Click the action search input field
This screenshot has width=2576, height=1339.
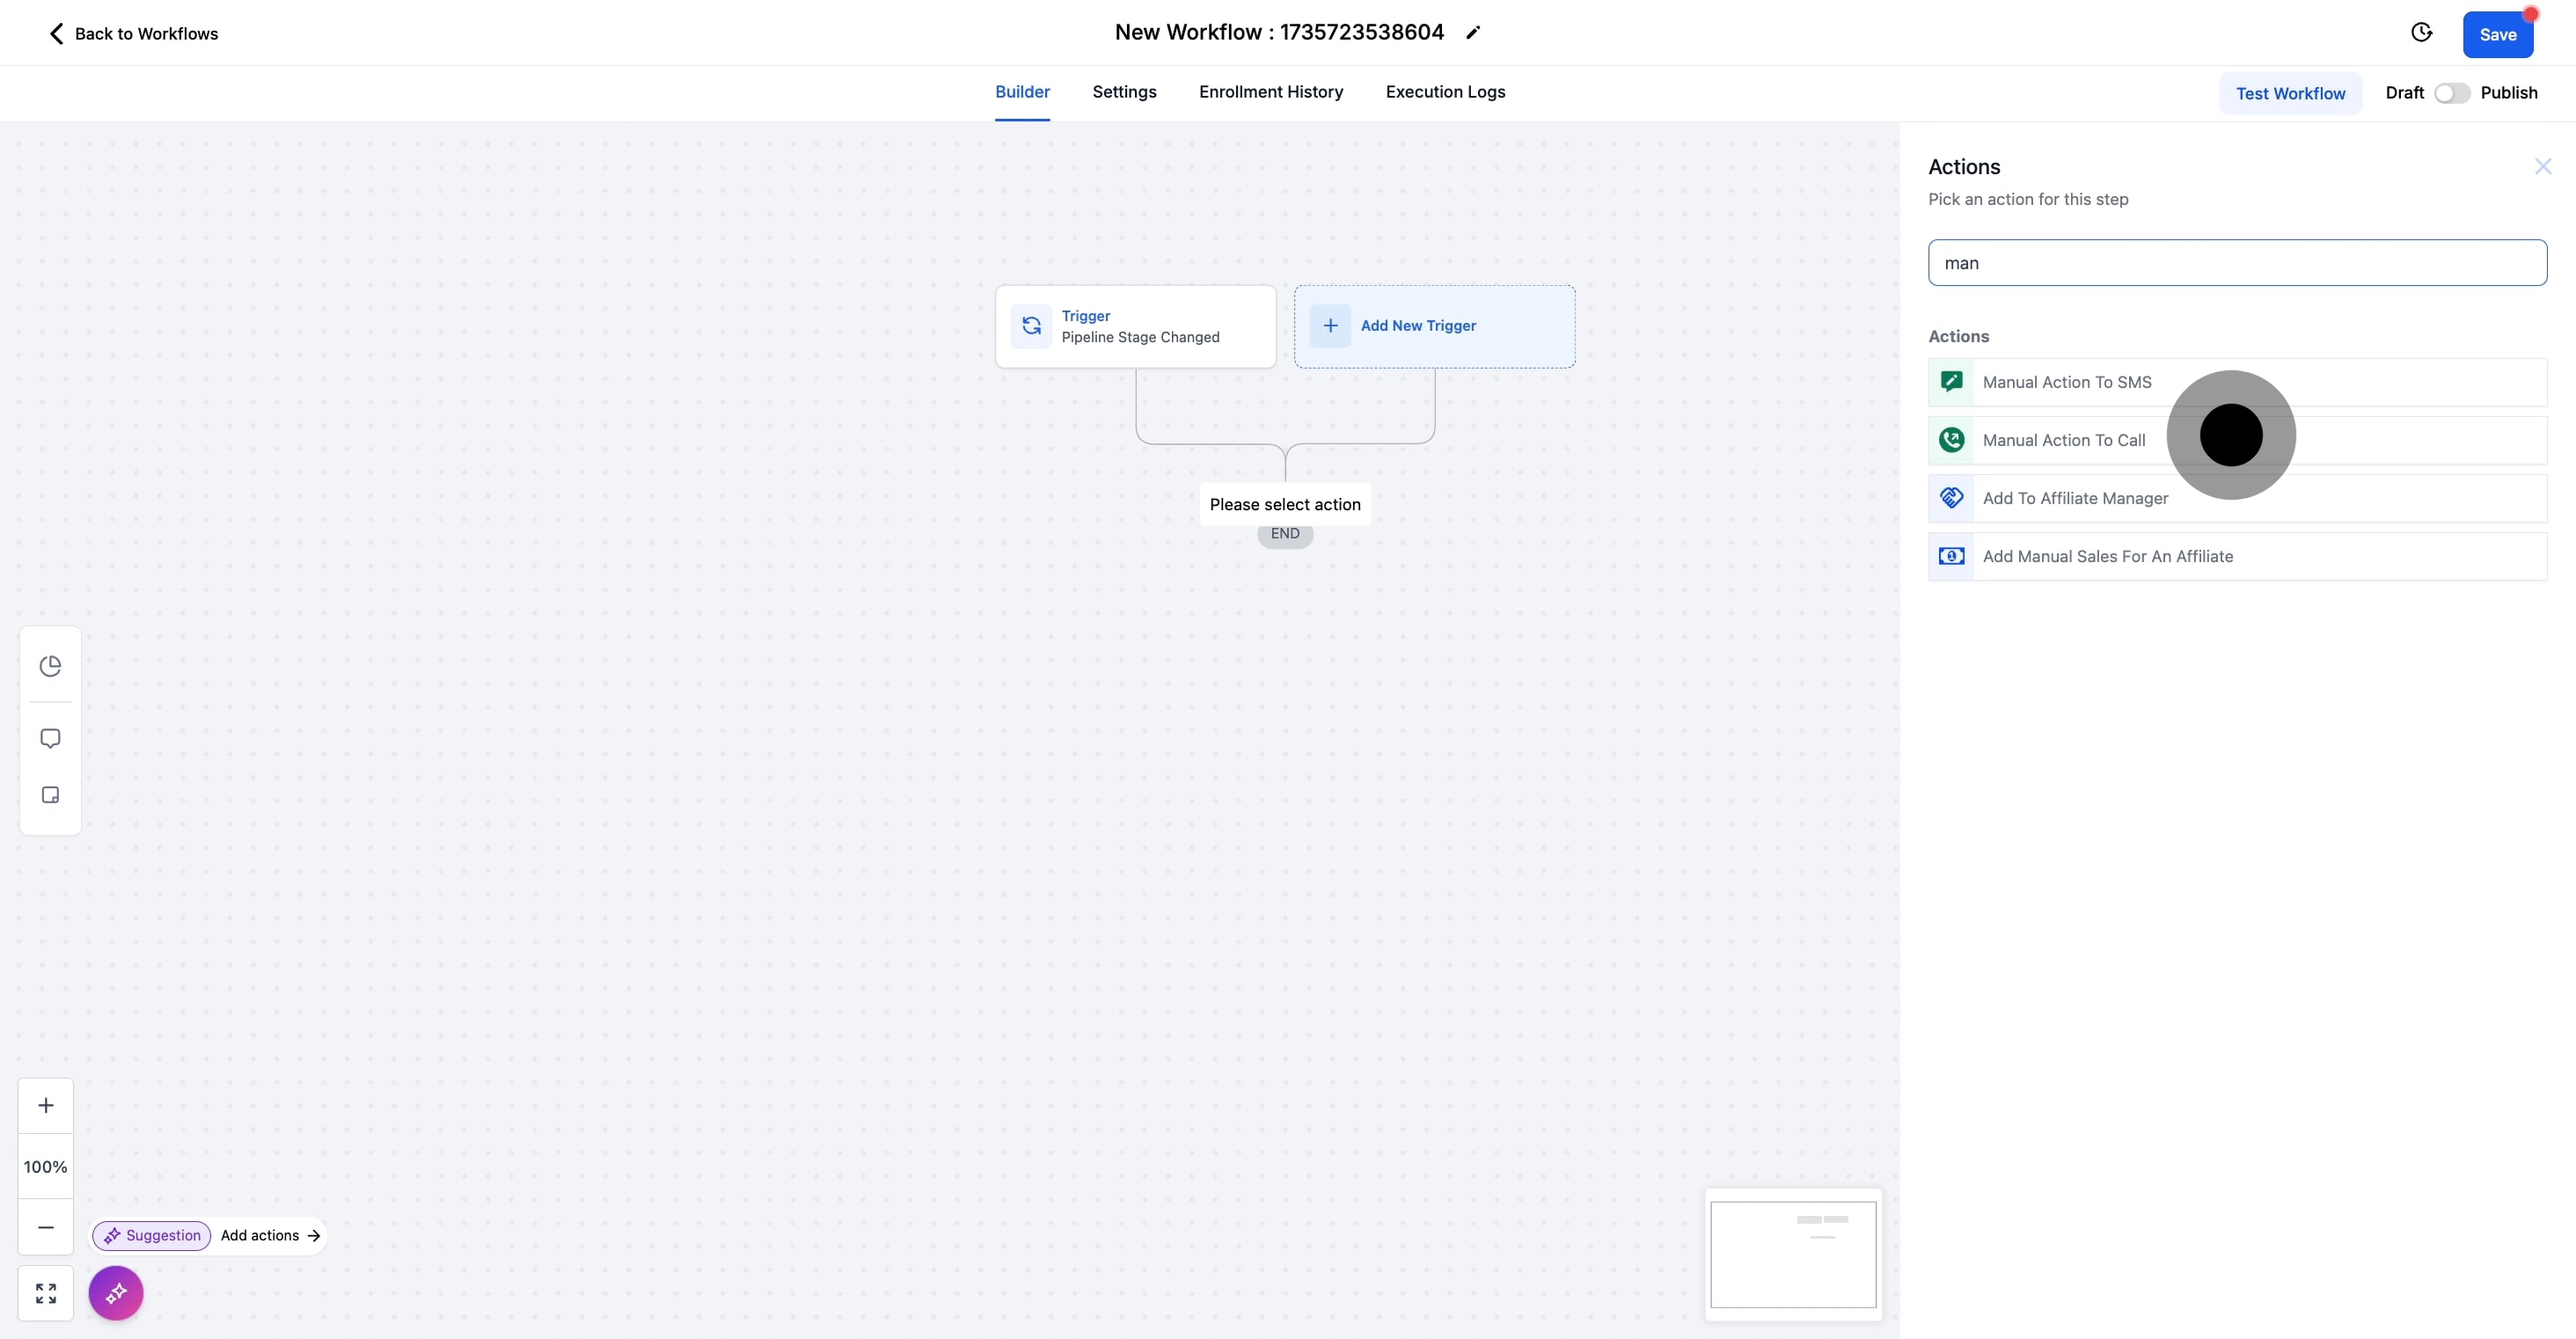(2236, 263)
